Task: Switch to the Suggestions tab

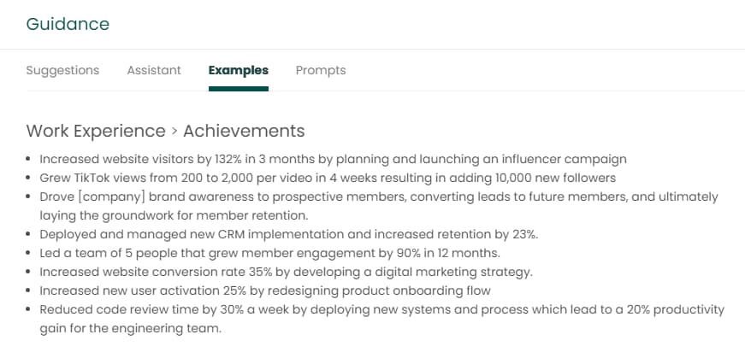Action: pos(62,70)
